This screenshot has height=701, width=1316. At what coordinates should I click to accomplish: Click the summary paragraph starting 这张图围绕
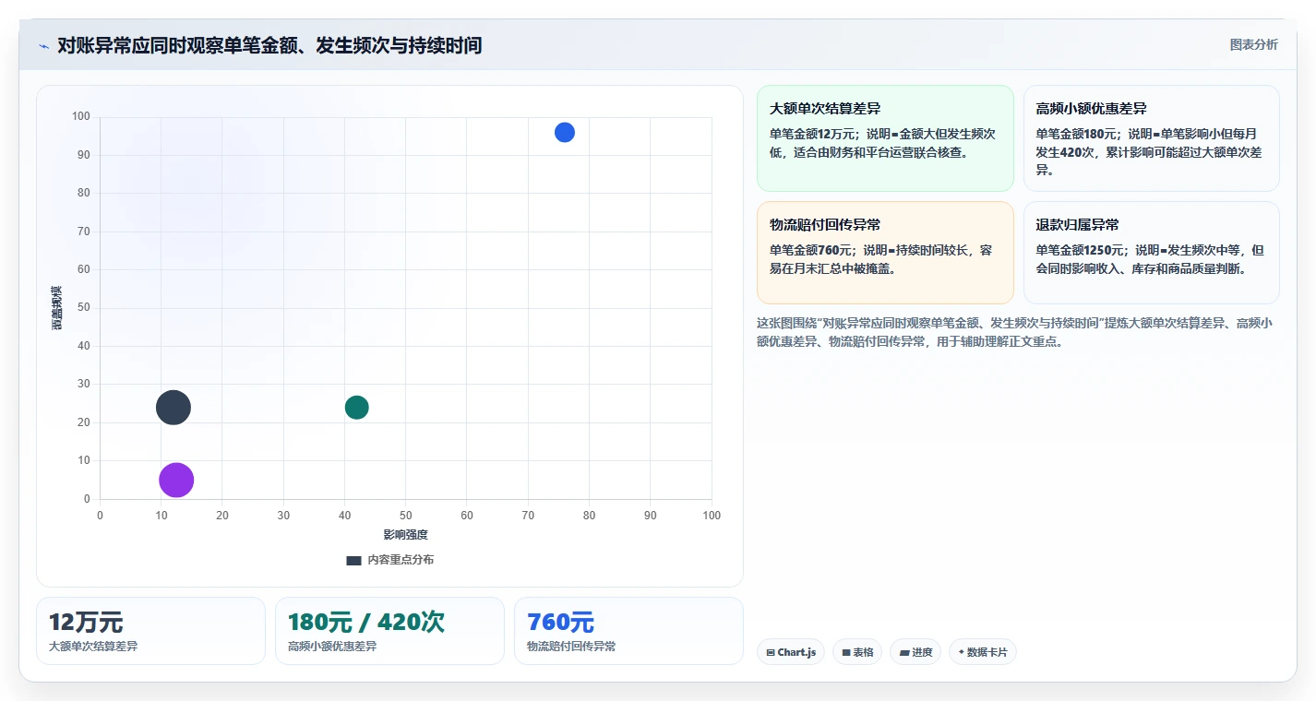(x=1014, y=332)
